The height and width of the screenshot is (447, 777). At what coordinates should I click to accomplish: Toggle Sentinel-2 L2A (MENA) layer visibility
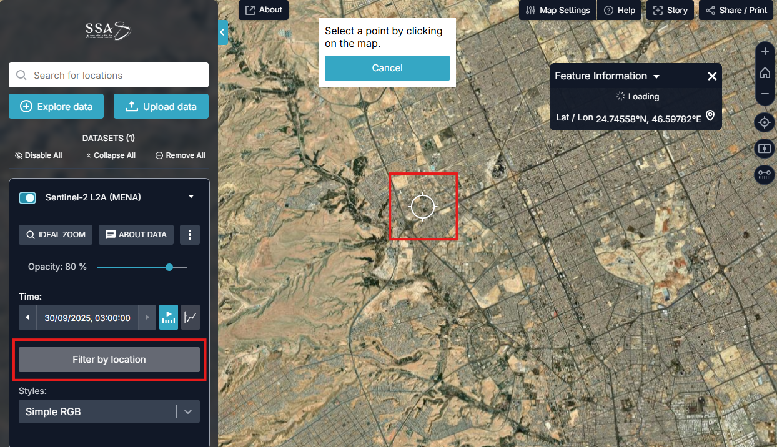coord(27,198)
